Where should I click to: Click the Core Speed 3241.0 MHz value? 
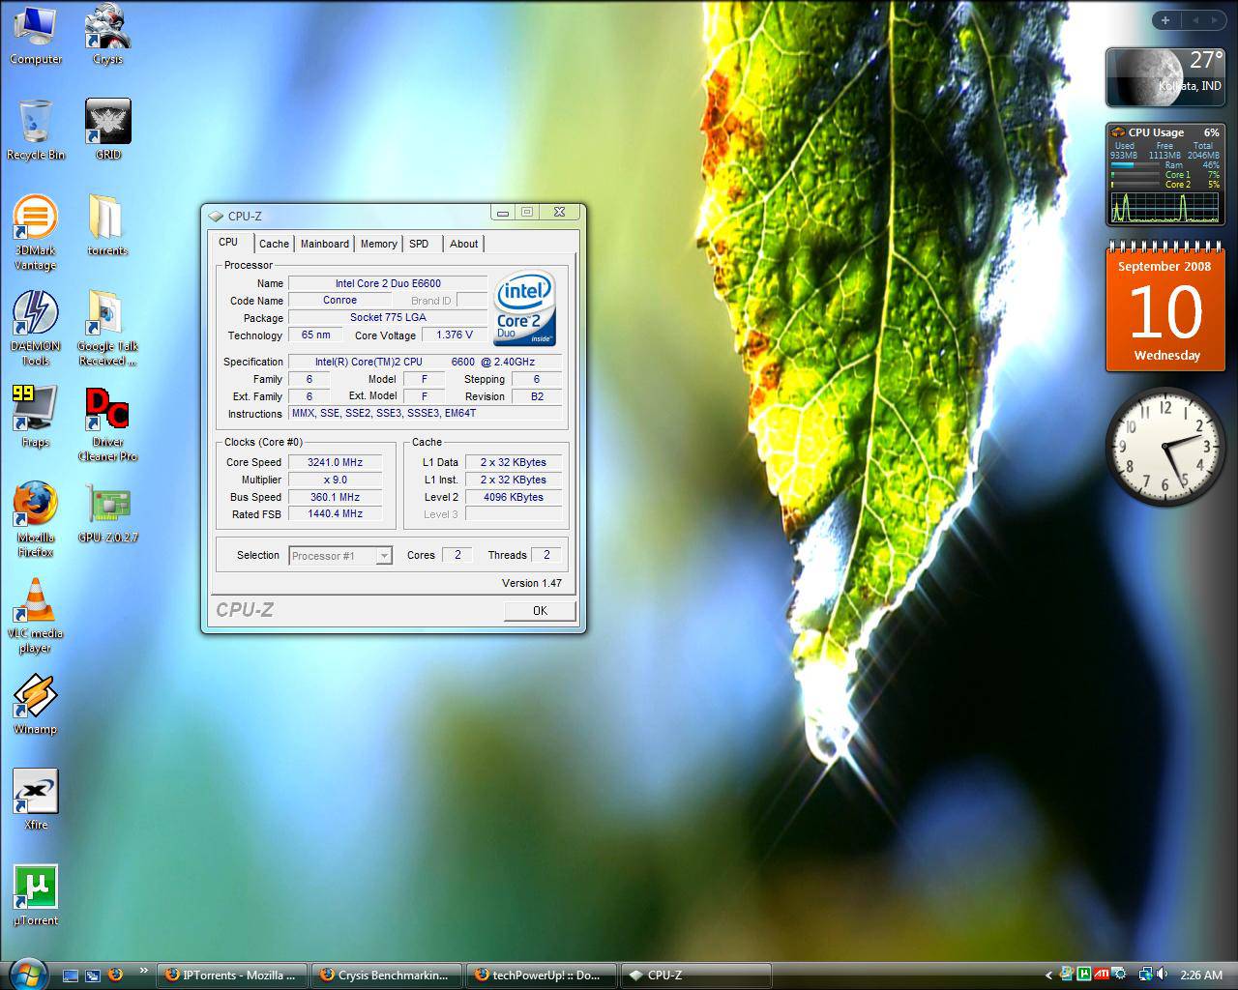pyautogui.click(x=336, y=462)
